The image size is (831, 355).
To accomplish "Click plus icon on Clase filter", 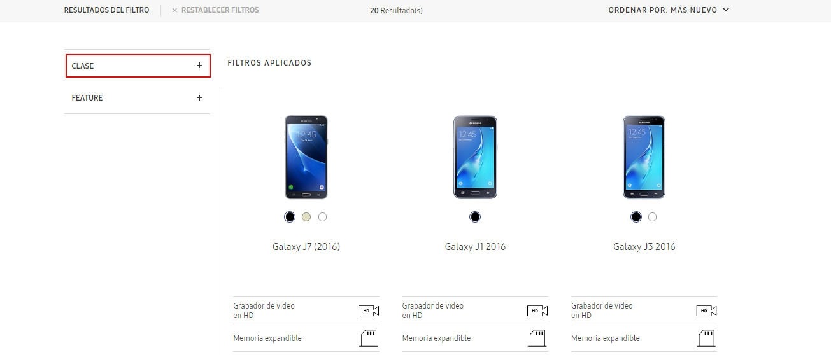I will [x=199, y=66].
